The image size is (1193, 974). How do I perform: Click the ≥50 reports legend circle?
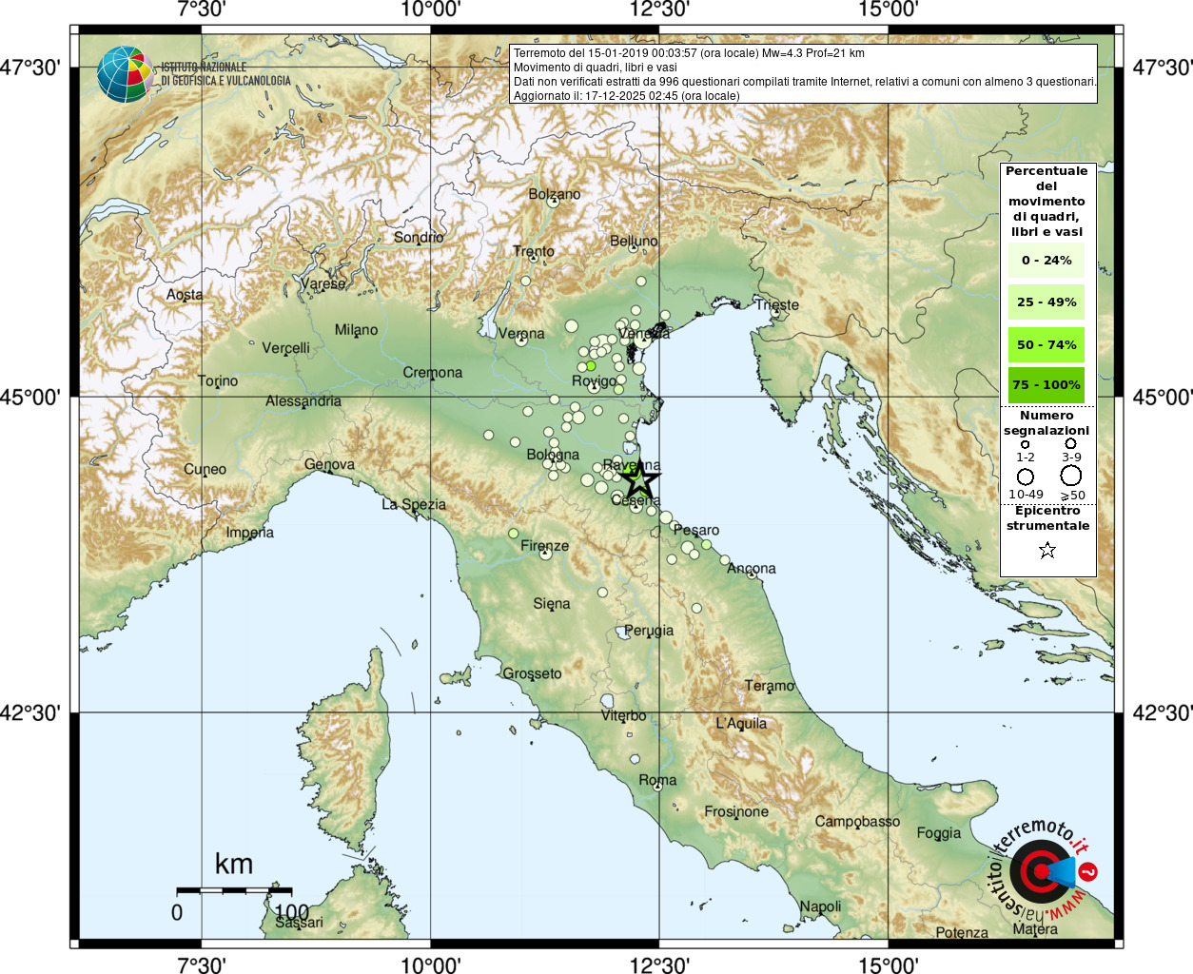1071,476
